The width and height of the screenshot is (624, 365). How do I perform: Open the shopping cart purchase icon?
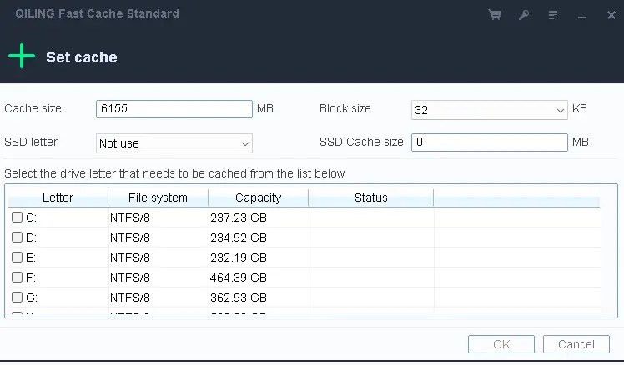pyautogui.click(x=495, y=15)
